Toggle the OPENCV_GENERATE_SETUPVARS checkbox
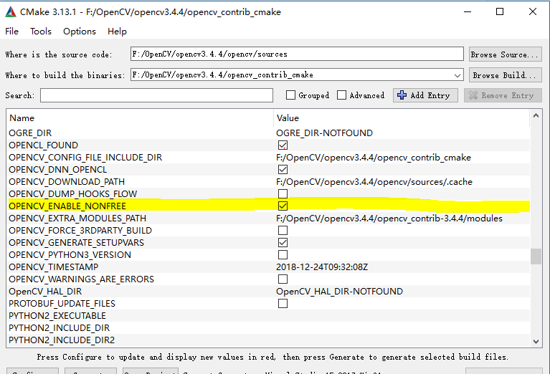550x374 pixels. (x=283, y=243)
